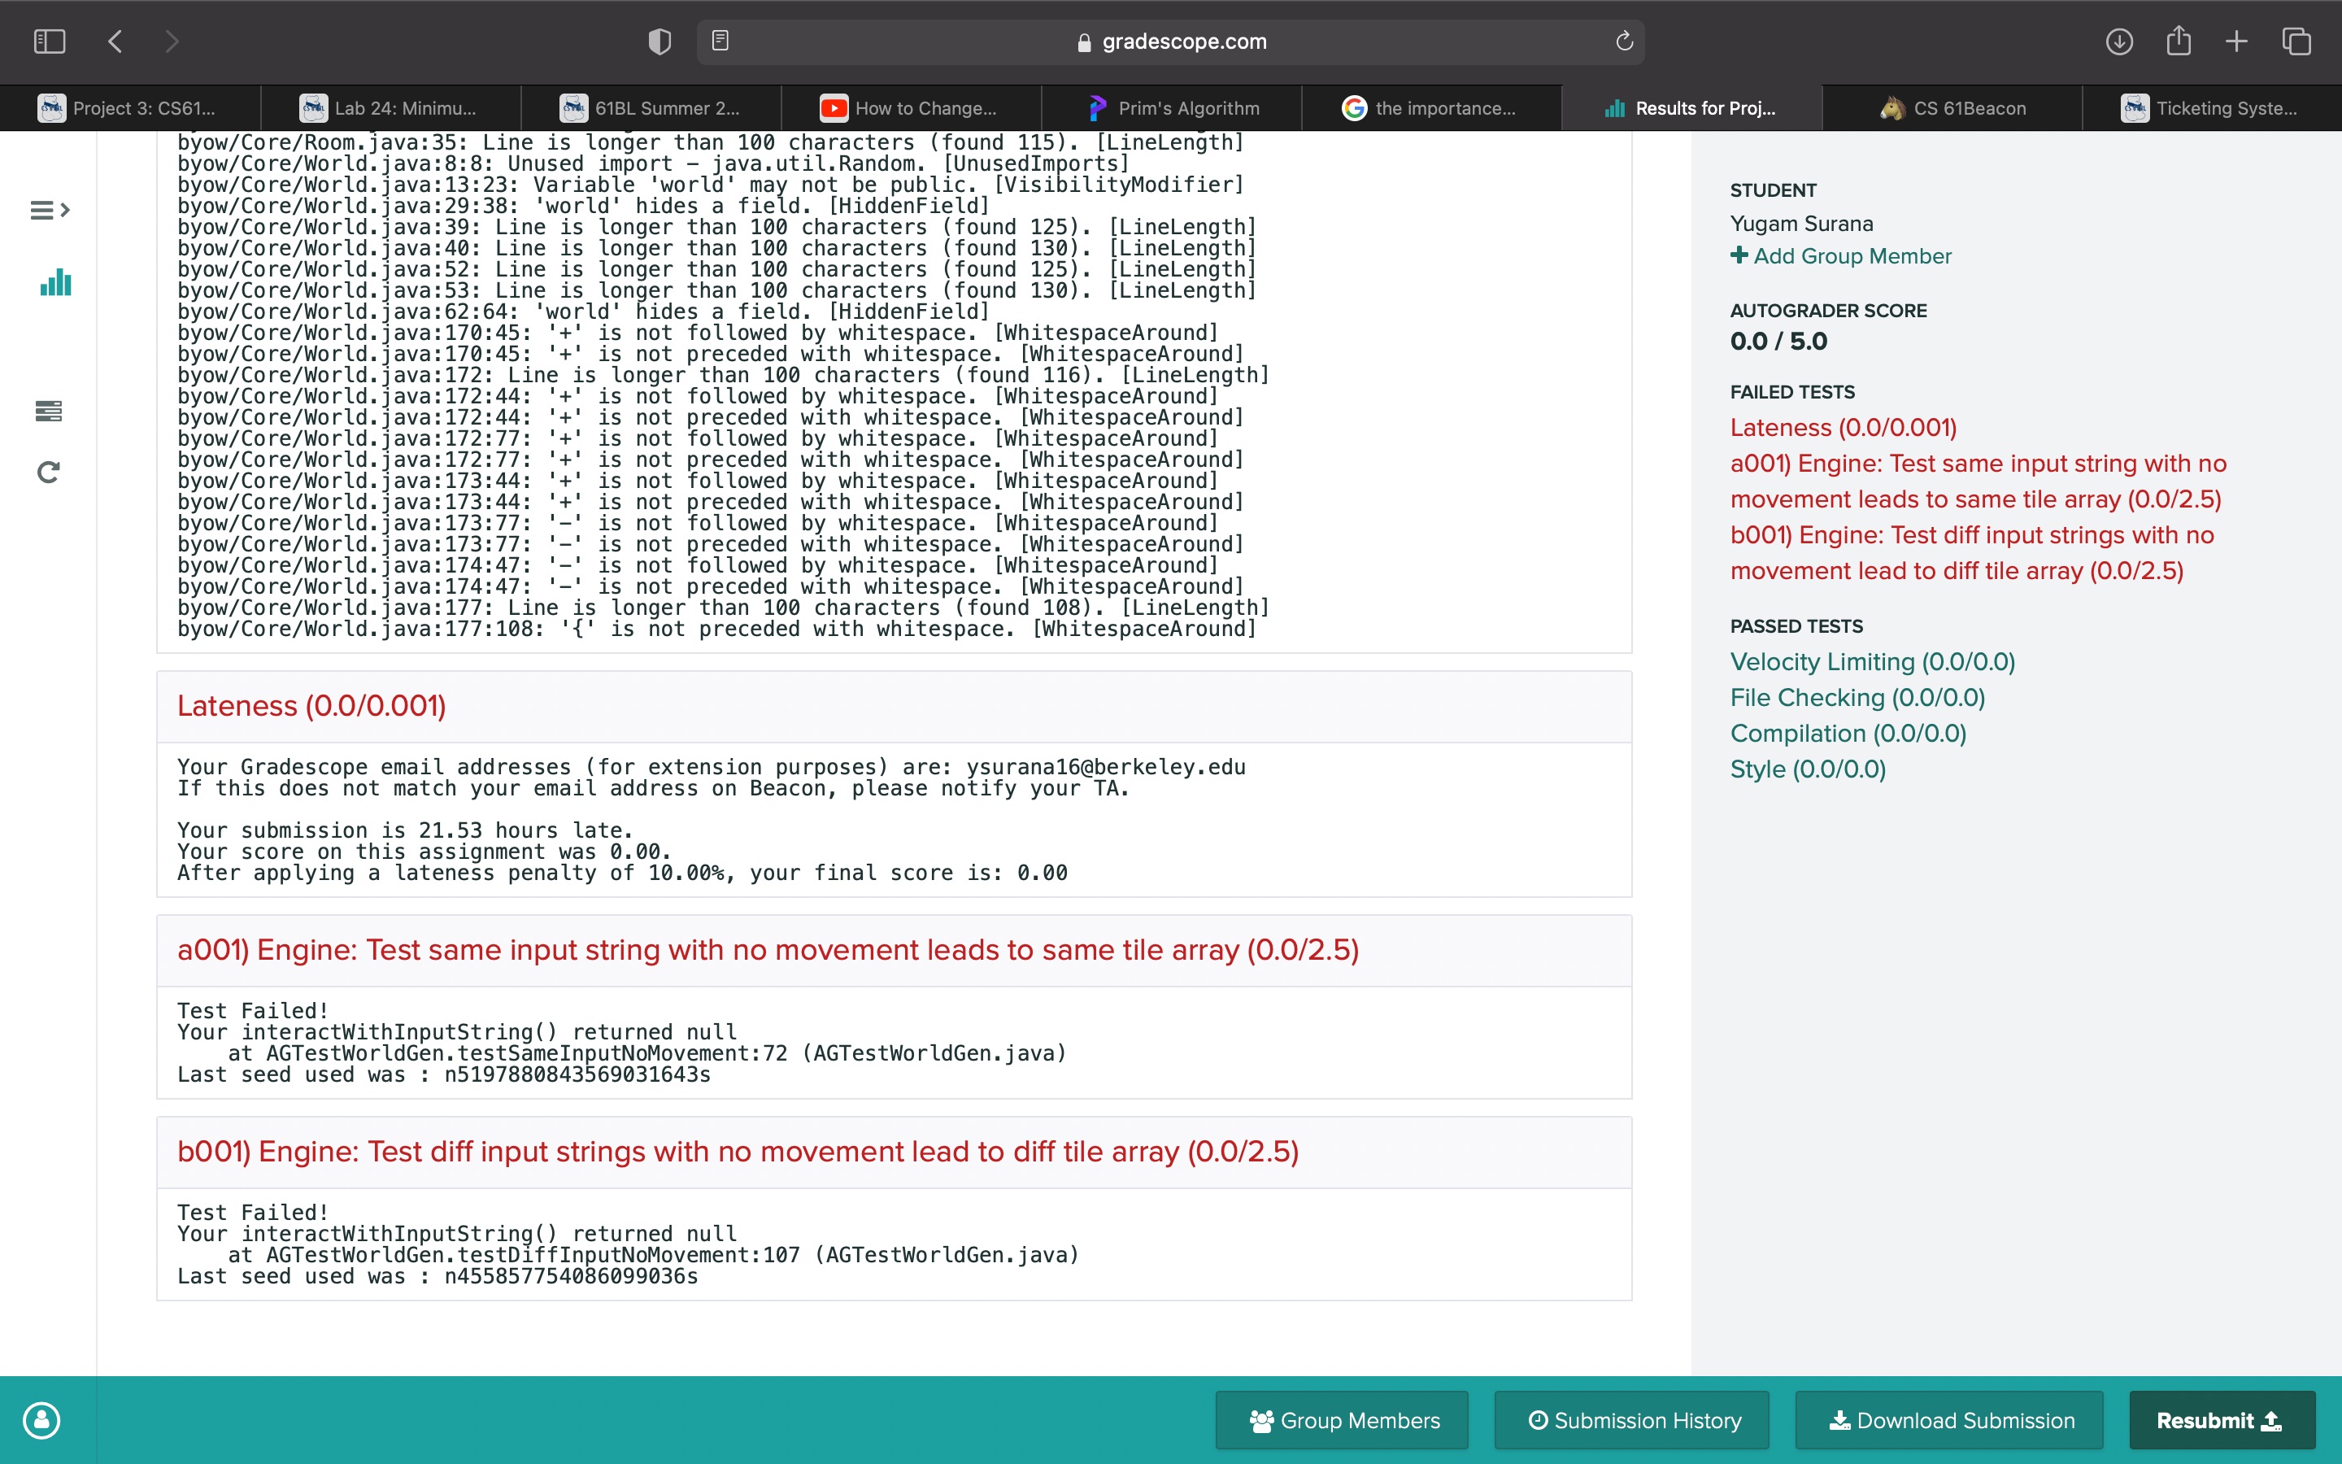Click the stacked list icon in sidebar
This screenshot has width=2342, height=1464.
49,412
